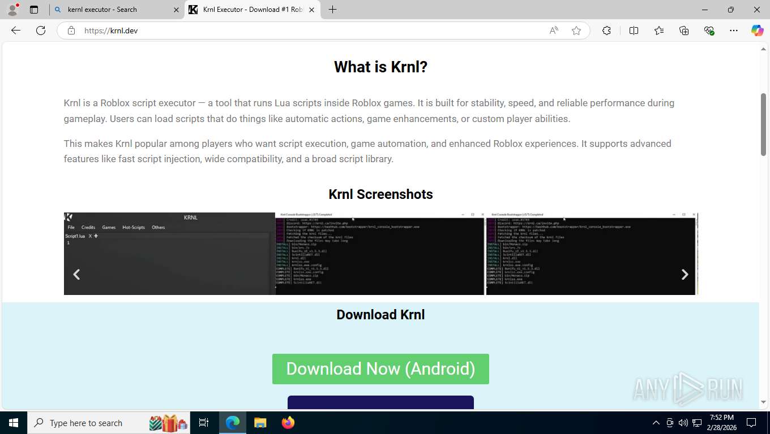
Task: Launch Firefox from the taskbar
Action: tap(288, 423)
